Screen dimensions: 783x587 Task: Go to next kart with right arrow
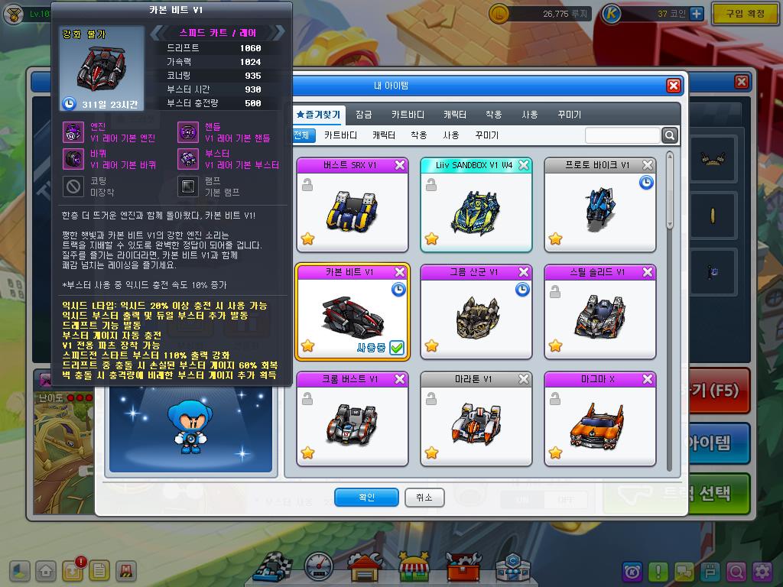pos(280,33)
